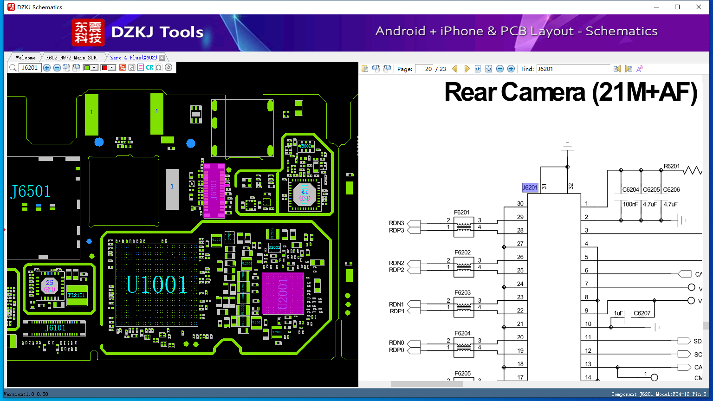Find the next J6201 match
The image size is (713, 401).
click(x=629, y=69)
